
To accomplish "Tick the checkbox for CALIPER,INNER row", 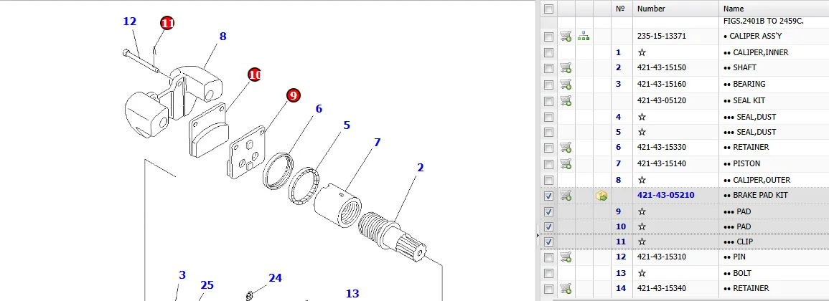I will 548,53.
